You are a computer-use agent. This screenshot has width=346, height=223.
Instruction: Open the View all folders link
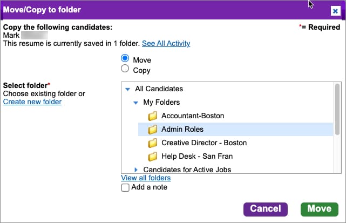[146, 178]
